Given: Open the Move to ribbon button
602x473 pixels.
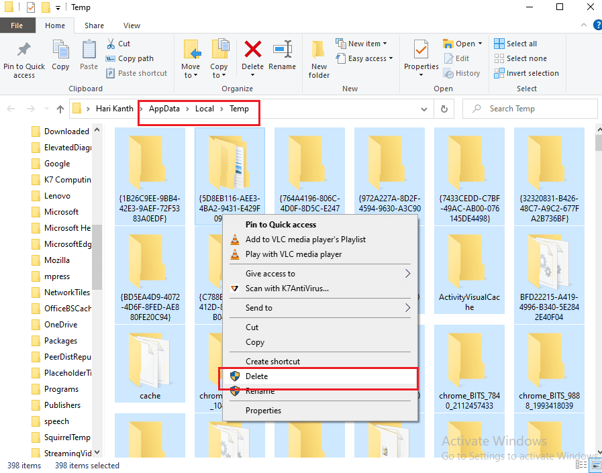Looking at the screenshot, I should pyautogui.click(x=191, y=59).
